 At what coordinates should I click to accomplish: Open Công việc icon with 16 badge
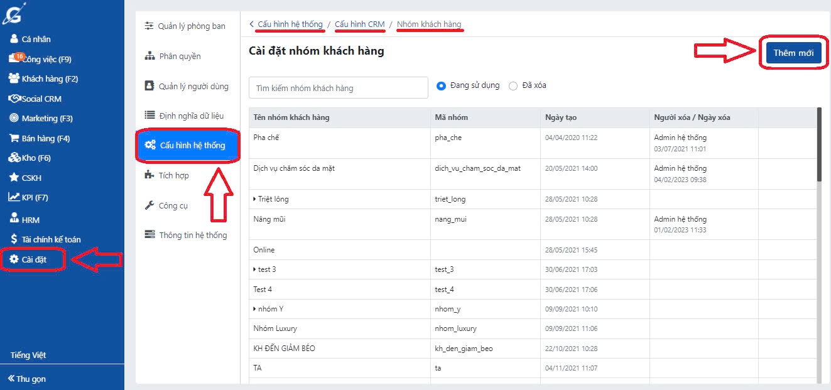tap(15, 58)
